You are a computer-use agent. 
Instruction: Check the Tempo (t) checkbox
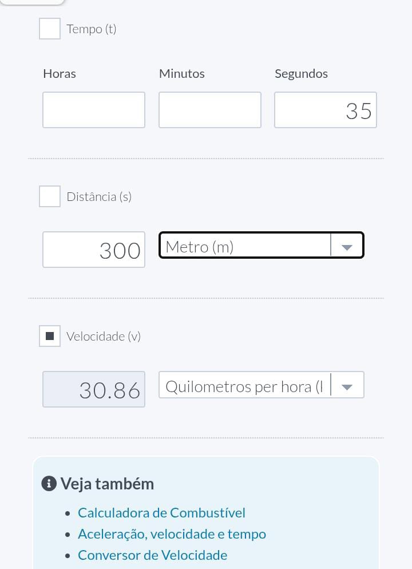coord(50,29)
